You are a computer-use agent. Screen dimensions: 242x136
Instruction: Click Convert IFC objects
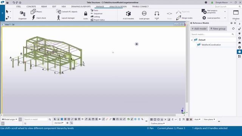tap(67, 12)
